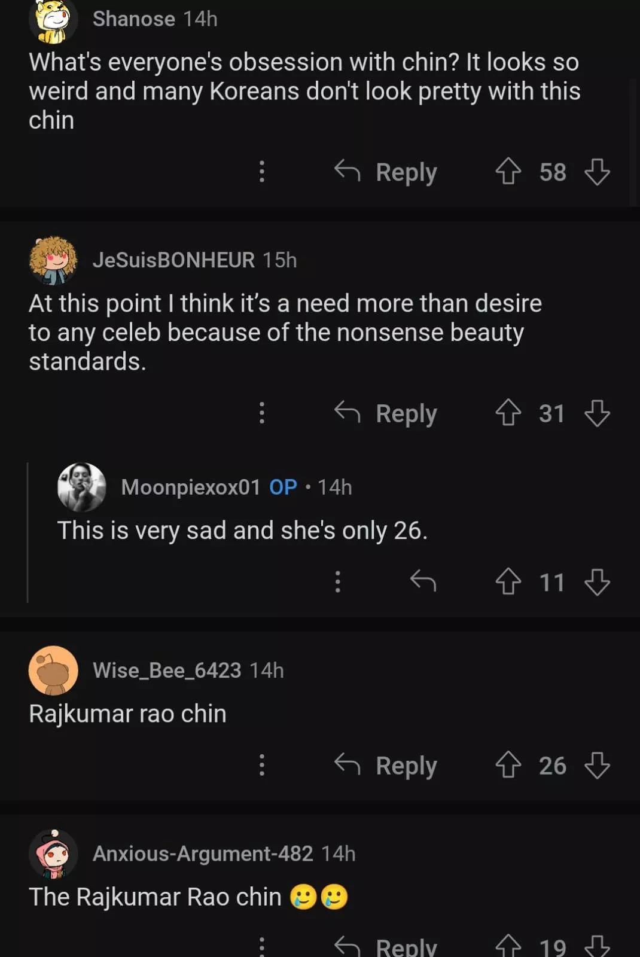The image size is (640, 957).
Task: Downvote Moonpiexox01's reply with 11 points
Action: [x=597, y=581]
